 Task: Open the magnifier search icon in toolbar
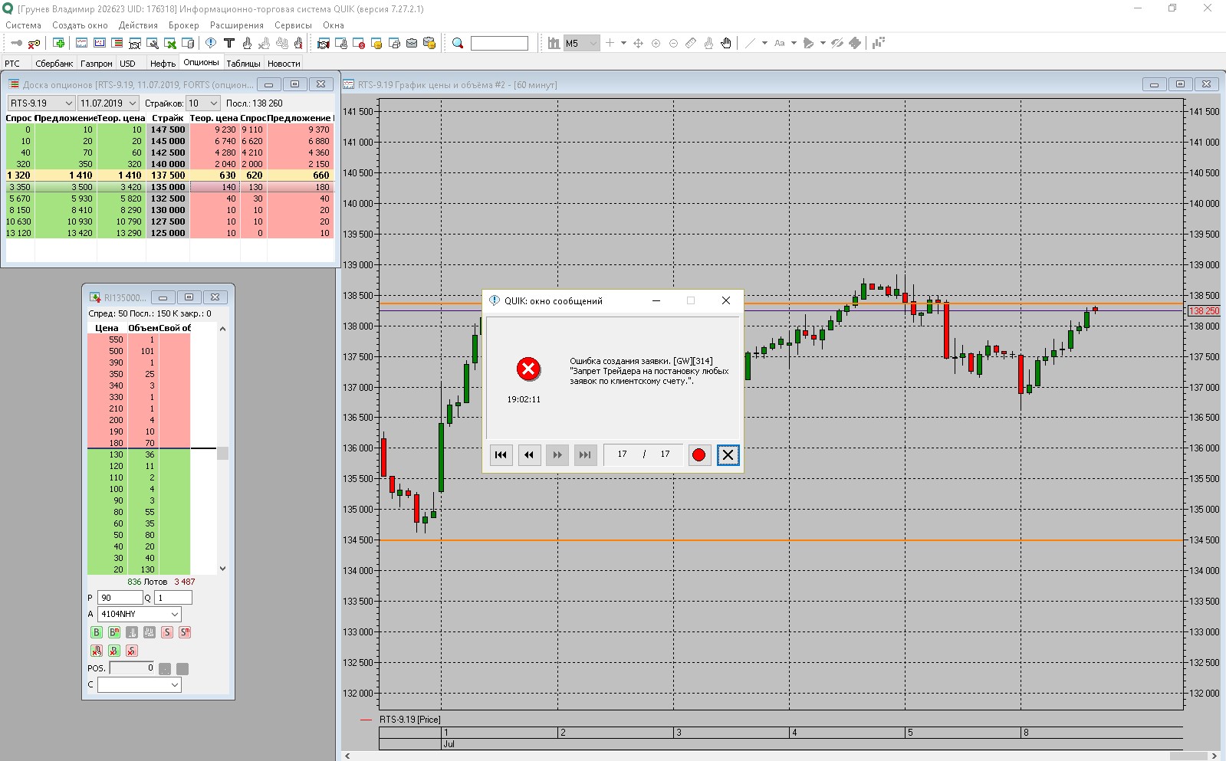(x=458, y=43)
